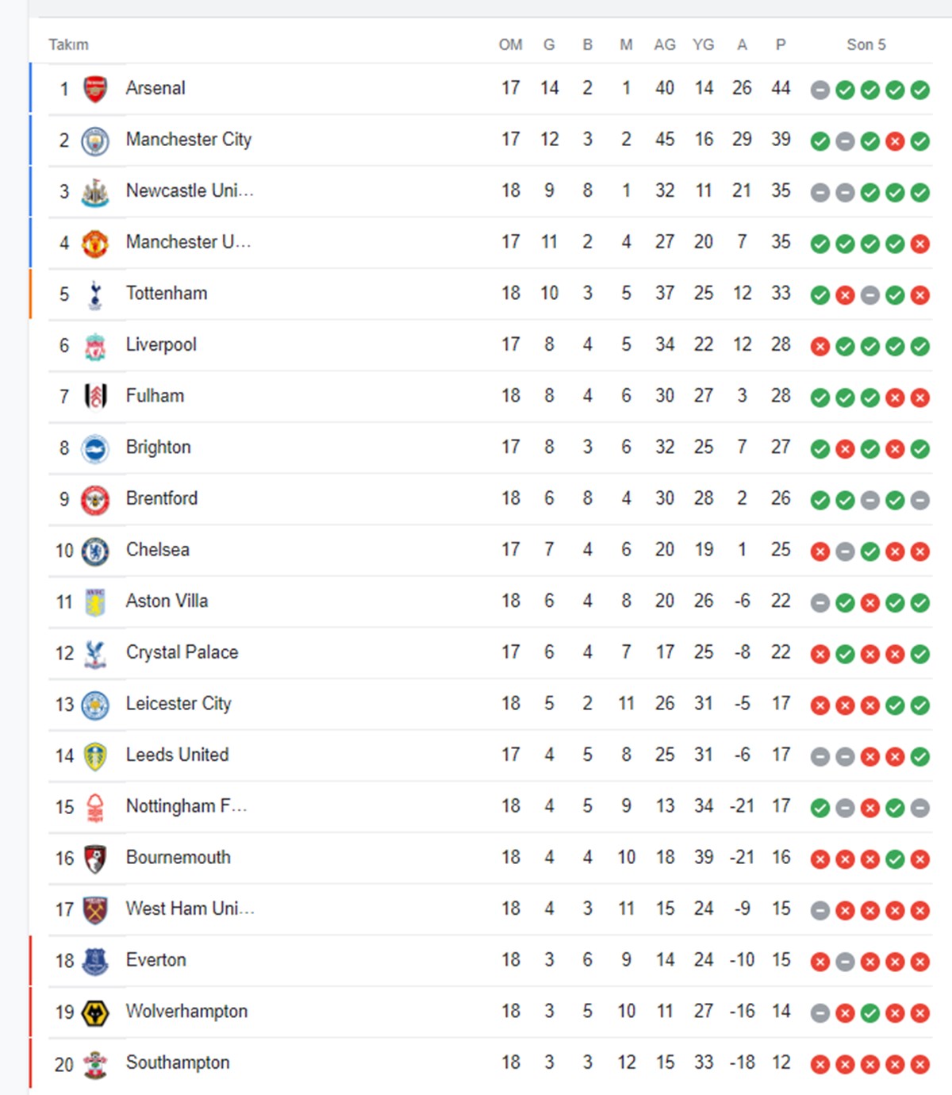Viewport: 952px width, 1095px height.
Task: Click the Chelsea club crest
Action: pyautogui.click(x=95, y=551)
